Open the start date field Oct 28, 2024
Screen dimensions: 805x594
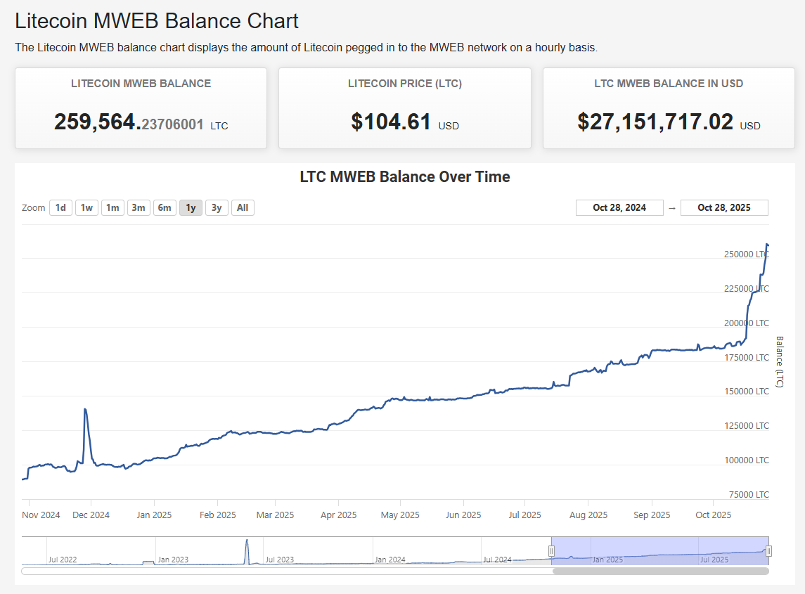619,207
